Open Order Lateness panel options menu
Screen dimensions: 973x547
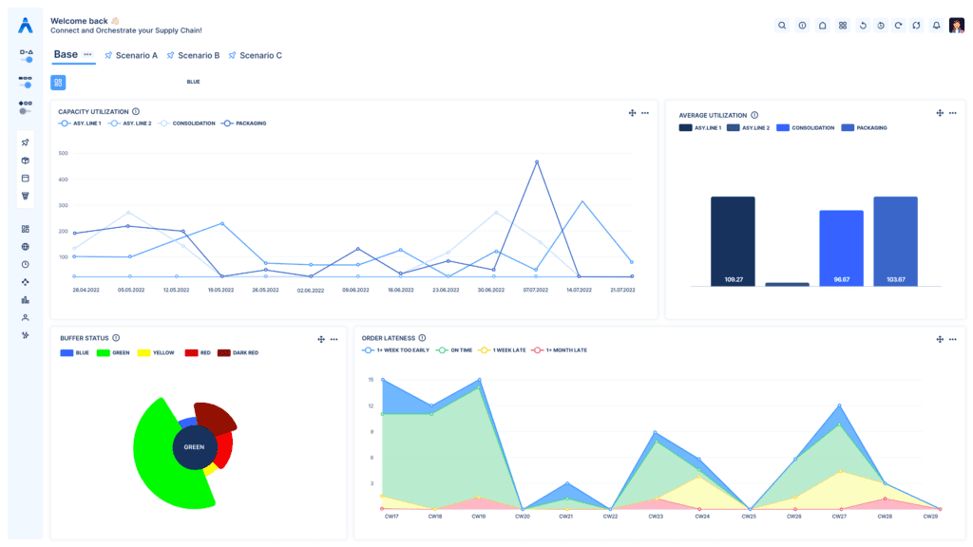(x=953, y=339)
